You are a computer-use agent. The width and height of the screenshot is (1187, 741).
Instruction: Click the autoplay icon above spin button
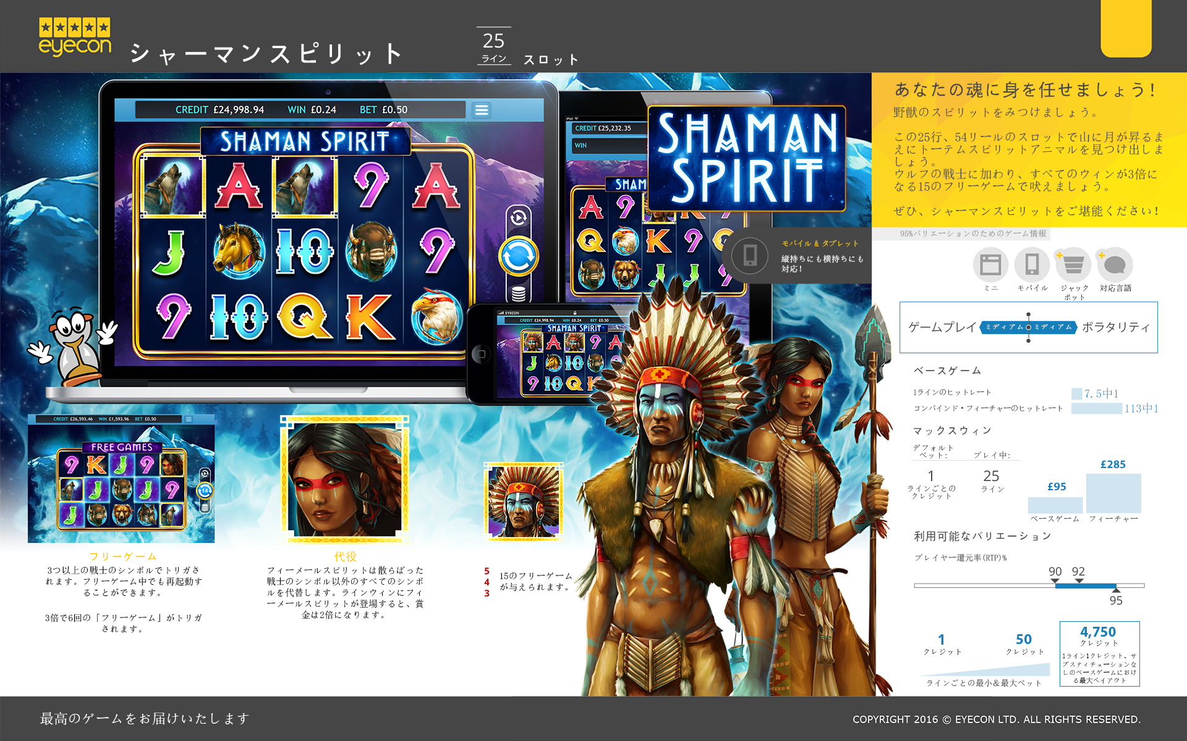(x=518, y=217)
